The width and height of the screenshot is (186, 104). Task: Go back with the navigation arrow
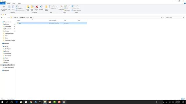coord(2,17)
